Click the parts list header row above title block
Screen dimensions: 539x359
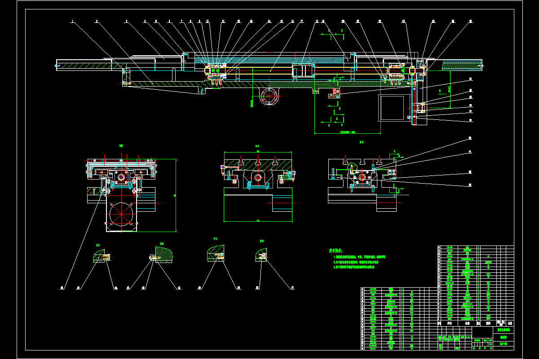pyautogui.click(x=476, y=323)
